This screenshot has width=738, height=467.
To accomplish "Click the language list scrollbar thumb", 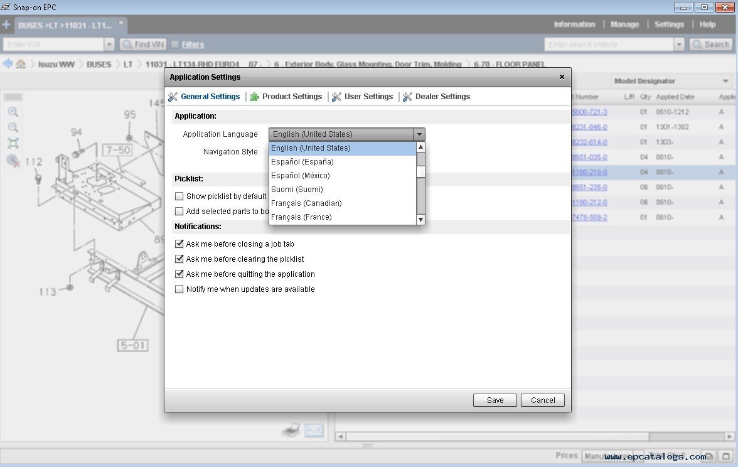I will (x=420, y=171).
